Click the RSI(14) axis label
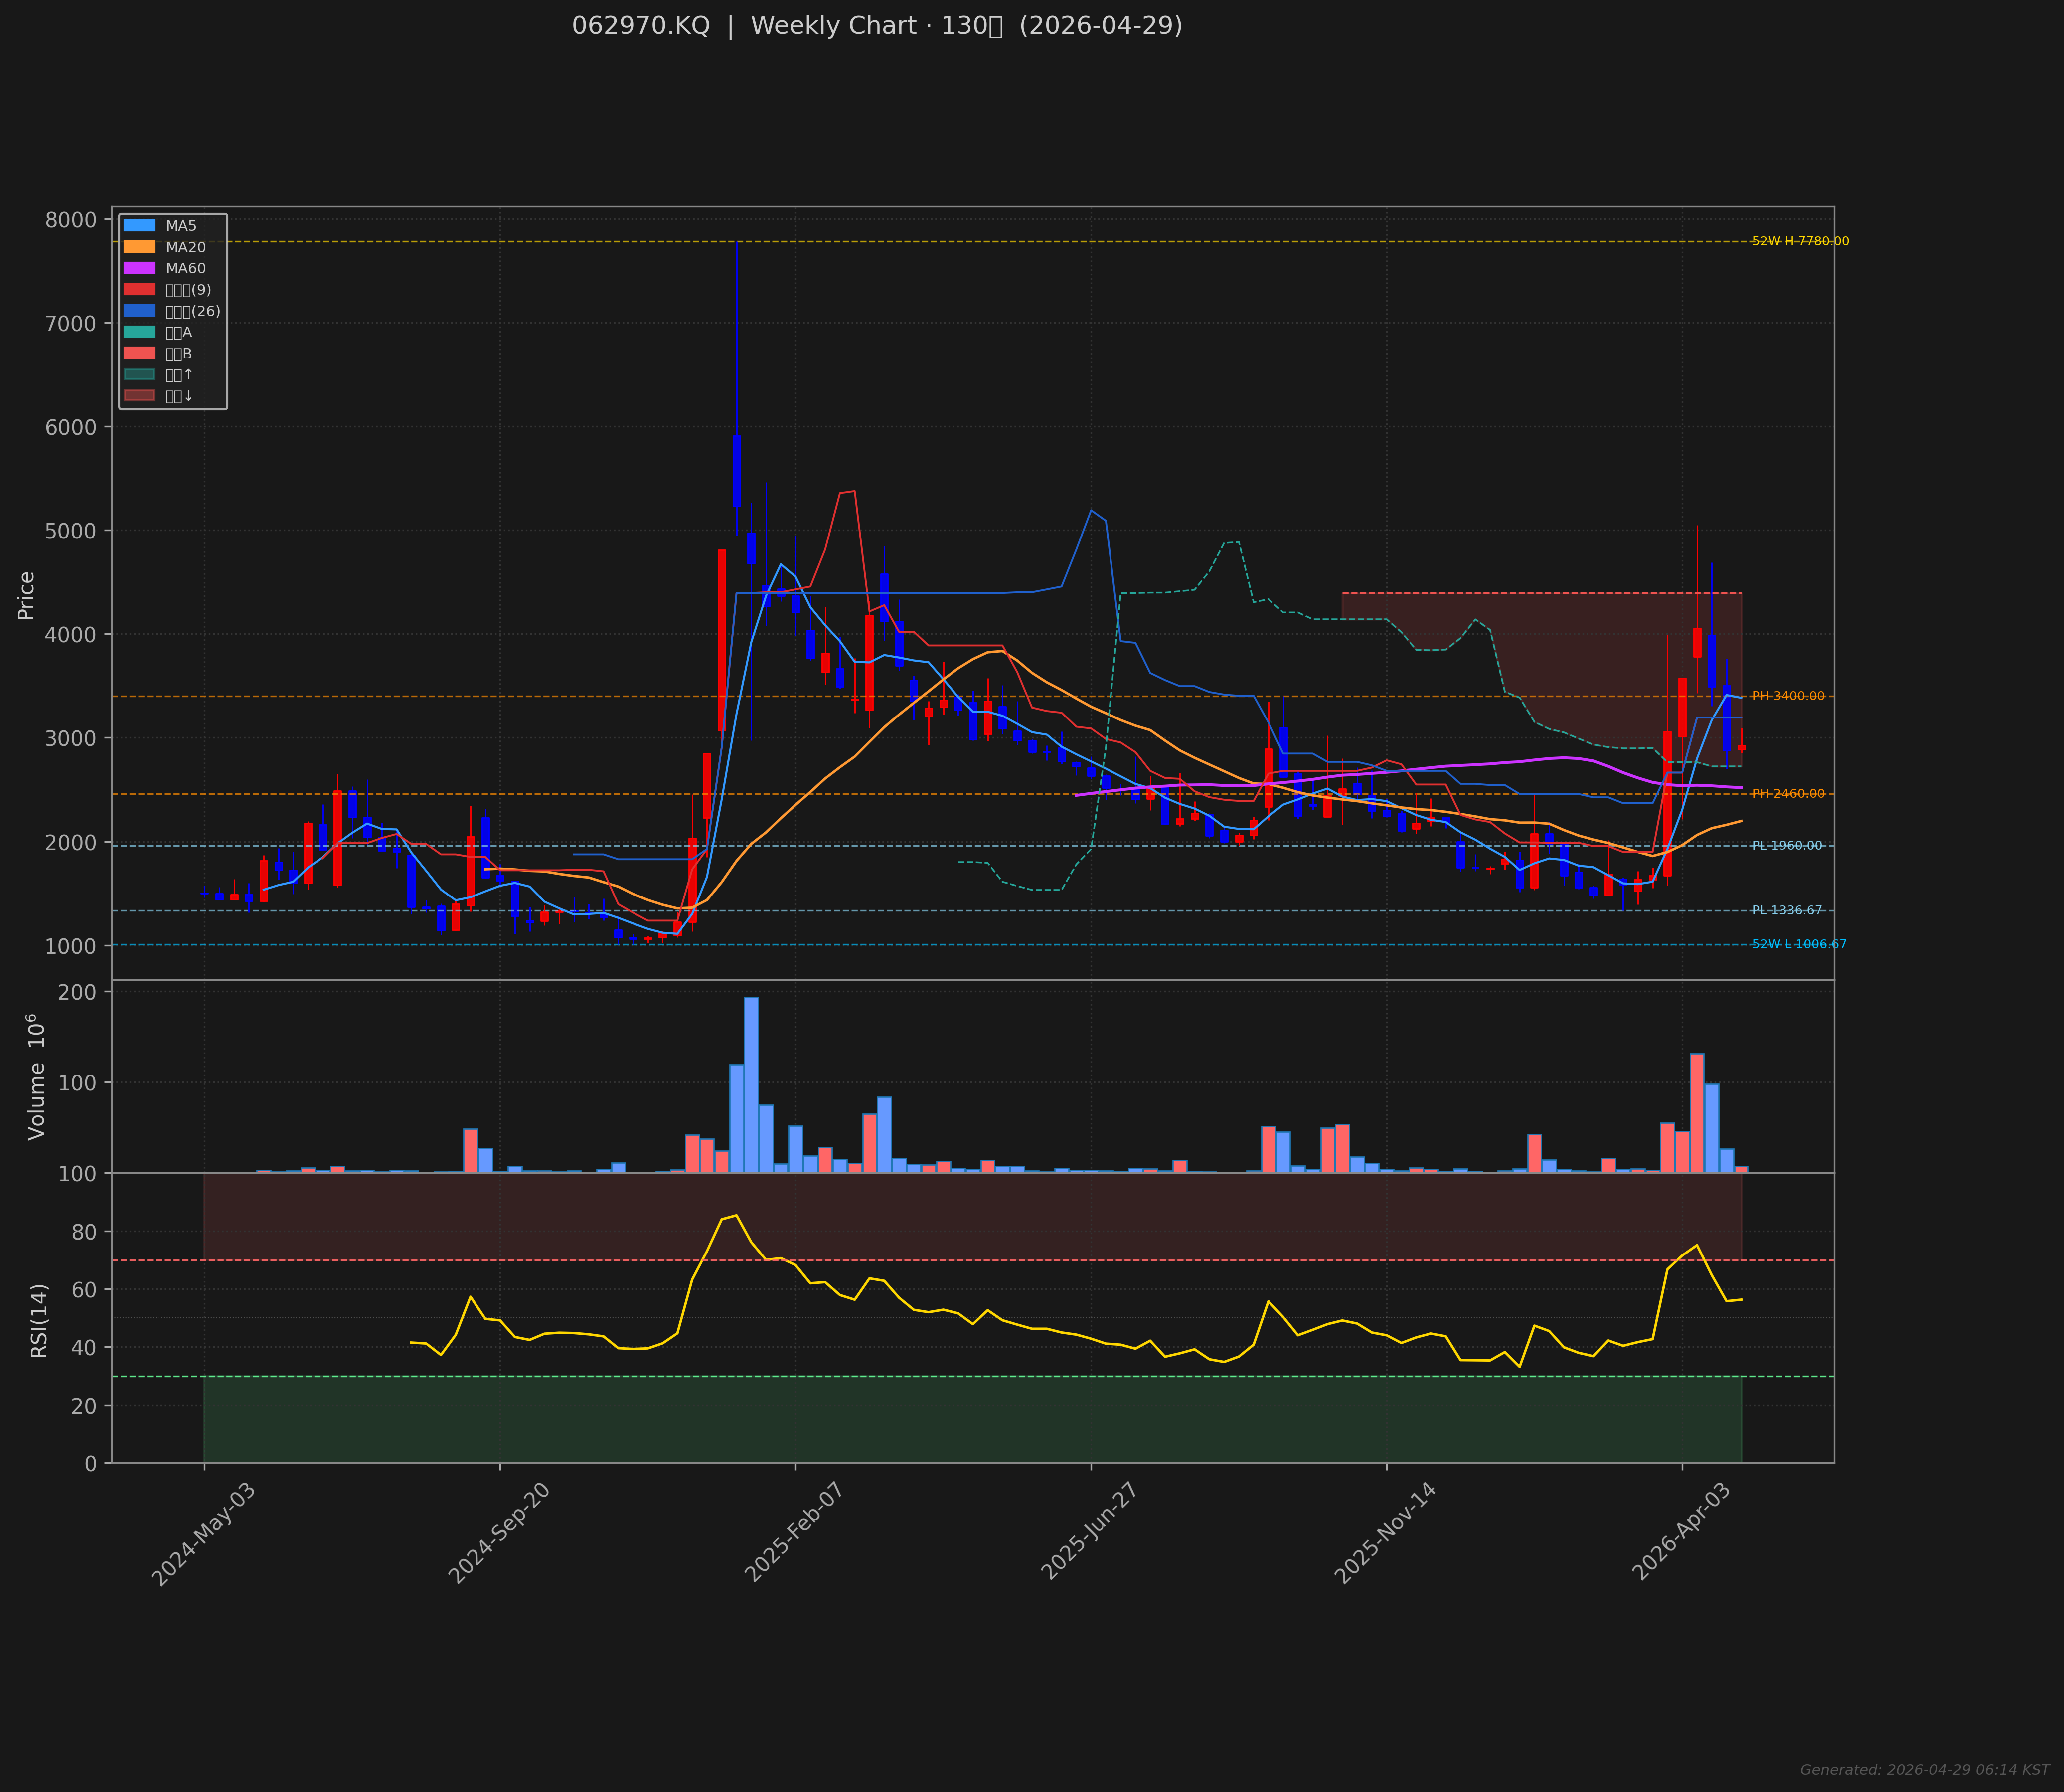 [39, 1320]
